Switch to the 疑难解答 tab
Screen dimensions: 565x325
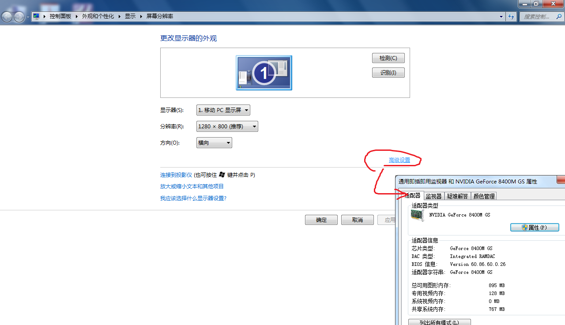[457, 196]
